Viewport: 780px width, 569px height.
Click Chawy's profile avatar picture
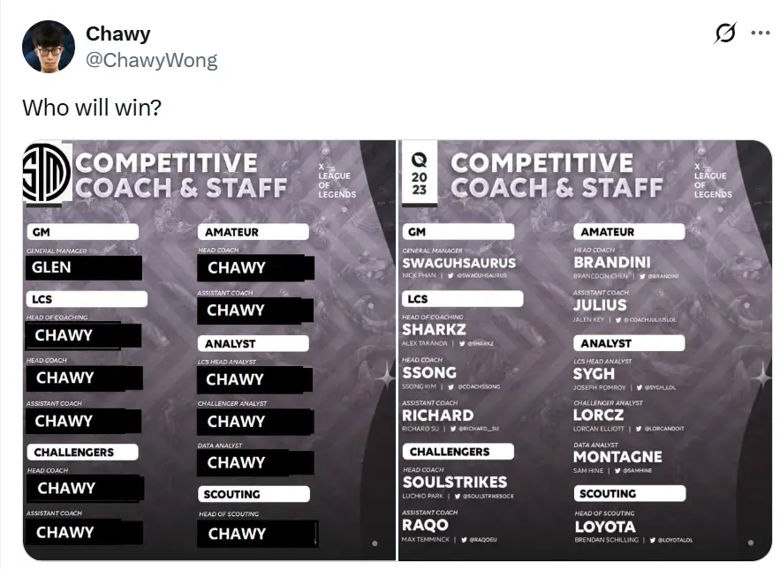point(49,46)
